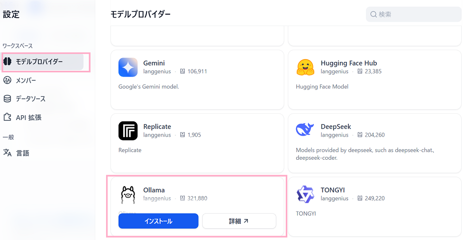Focus the 検索 search input field
Screen dimensions: 474x240
[417, 14]
